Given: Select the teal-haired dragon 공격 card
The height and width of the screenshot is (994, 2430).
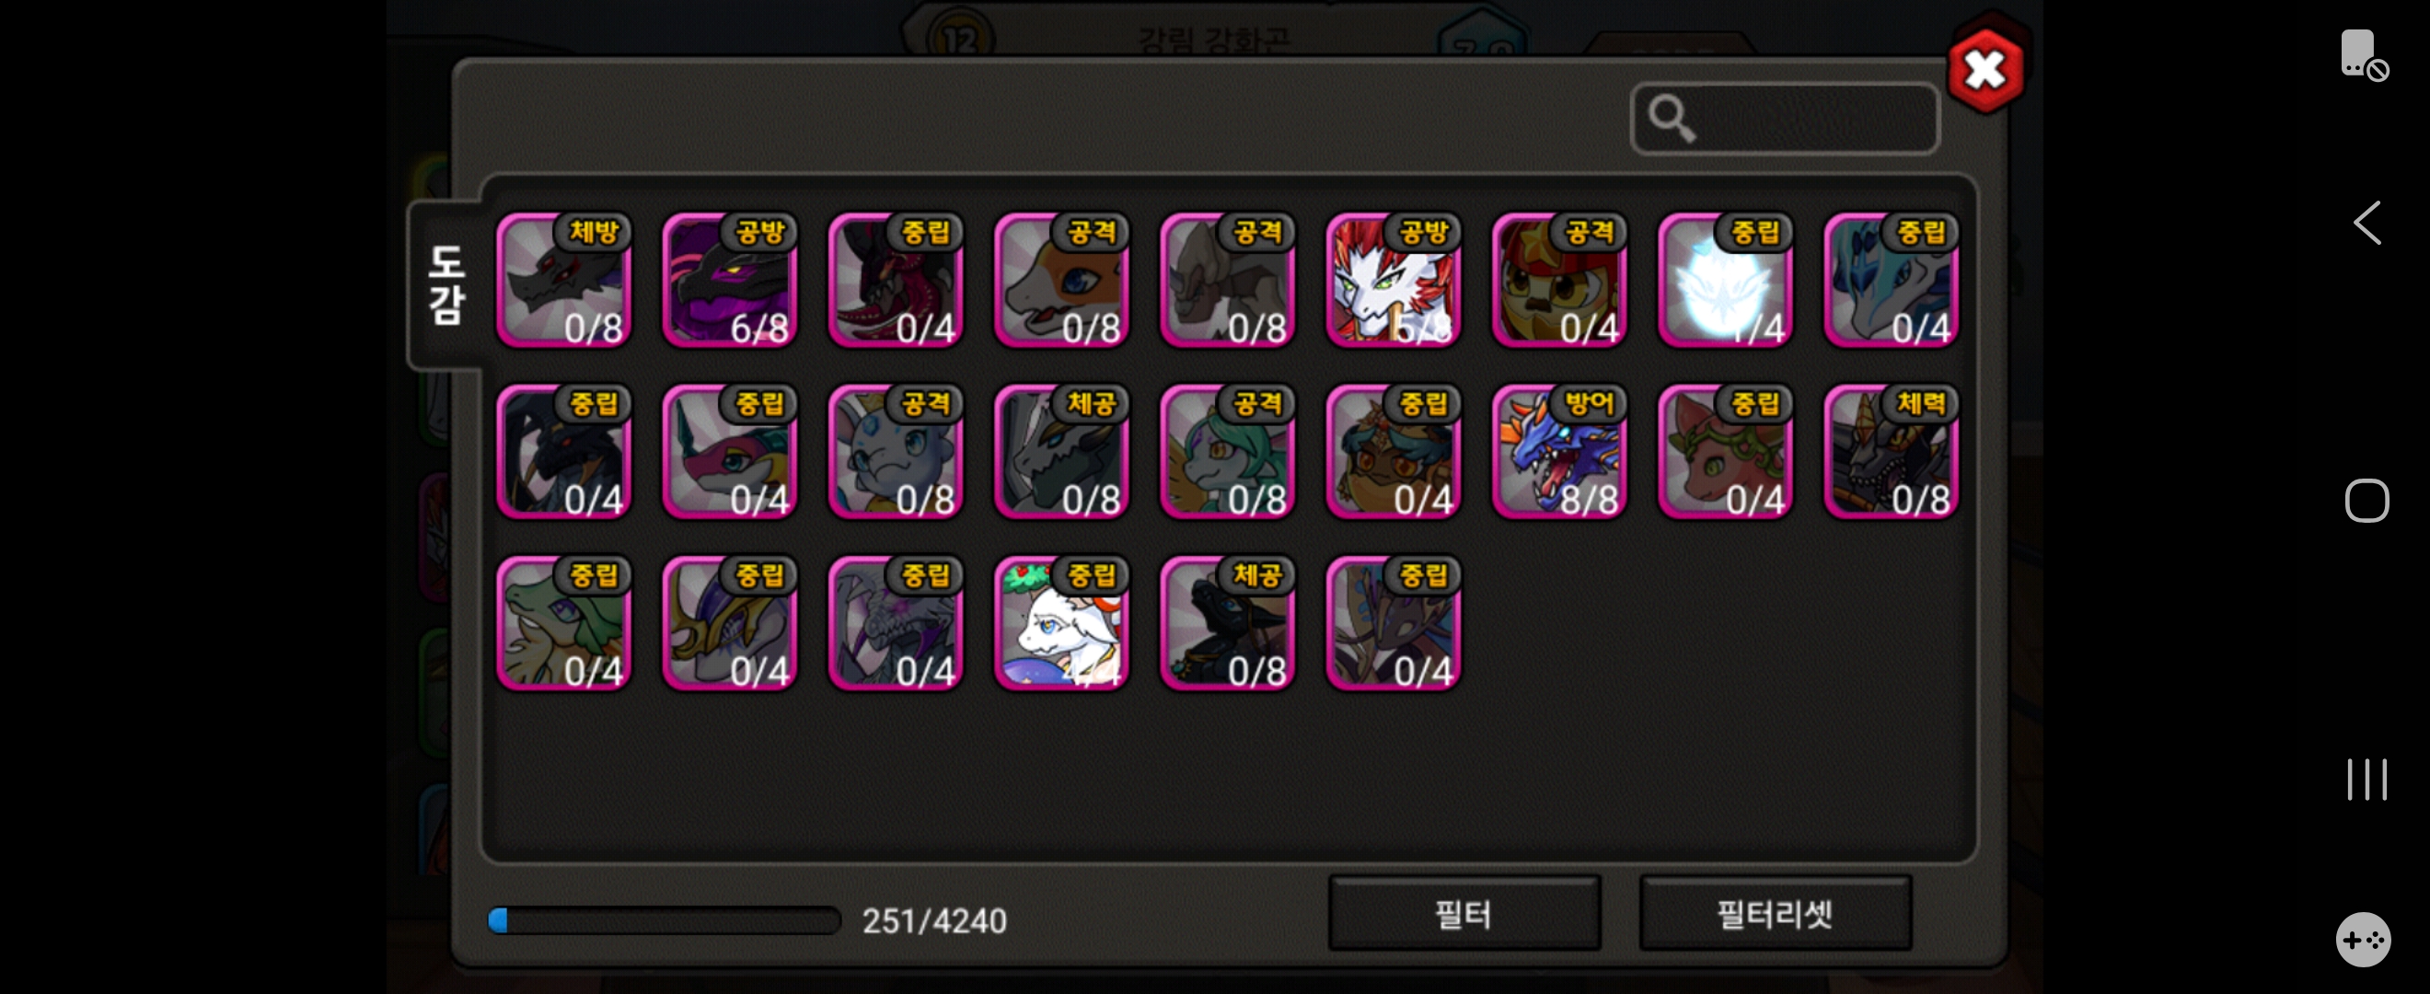Looking at the screenshot, I should click(x=1228, y=452).
